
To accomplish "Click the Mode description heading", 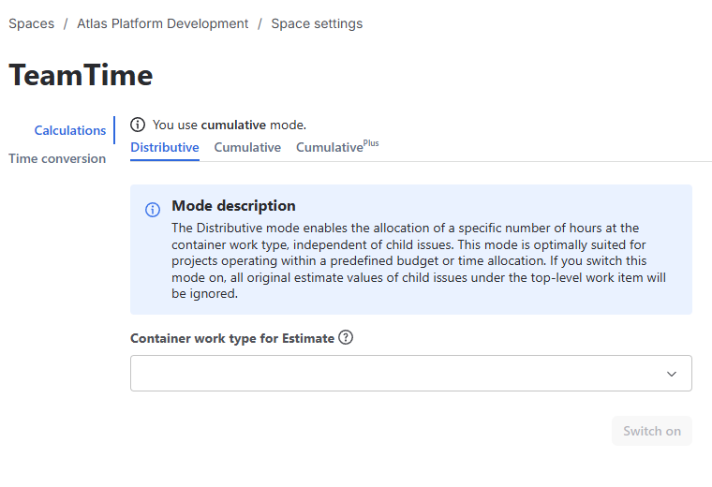I will (233, 206).
